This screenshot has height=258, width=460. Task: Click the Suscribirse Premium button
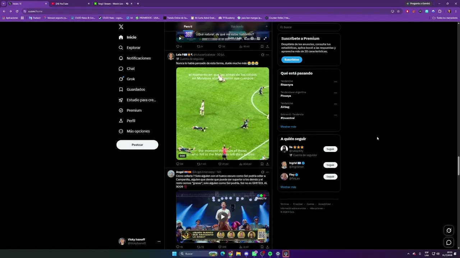point(291,59)
